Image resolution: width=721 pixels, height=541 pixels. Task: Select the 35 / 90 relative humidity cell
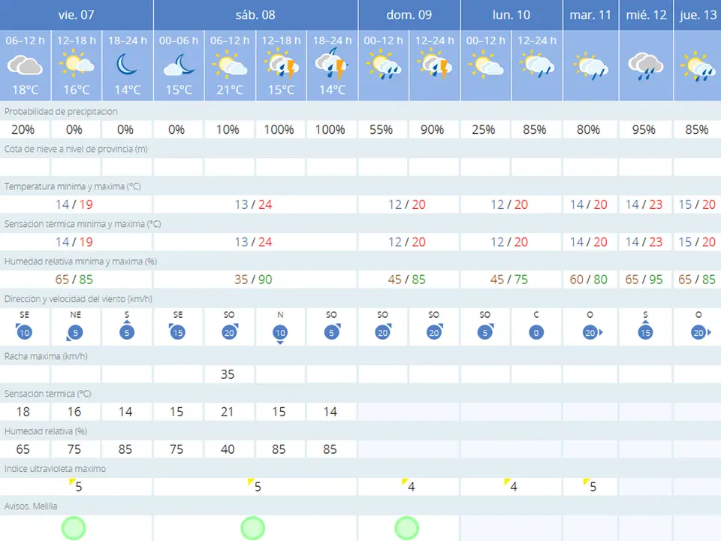pyautogui.click(x=255, y=280)
